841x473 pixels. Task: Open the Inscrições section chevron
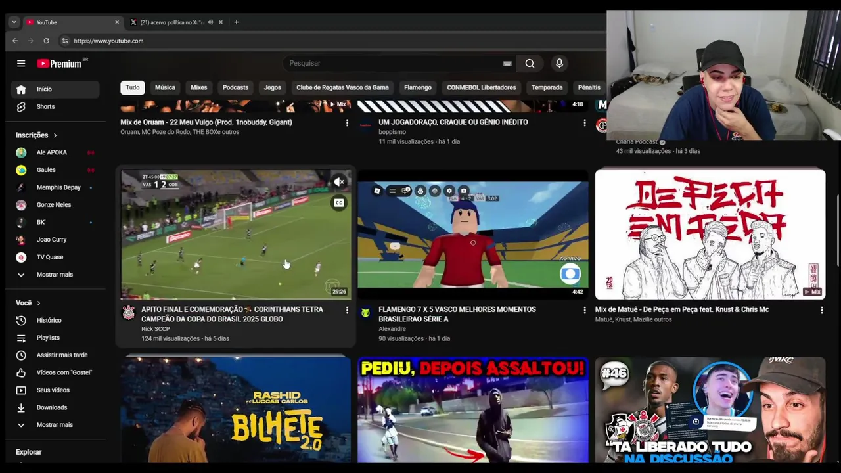coord(55,135)
